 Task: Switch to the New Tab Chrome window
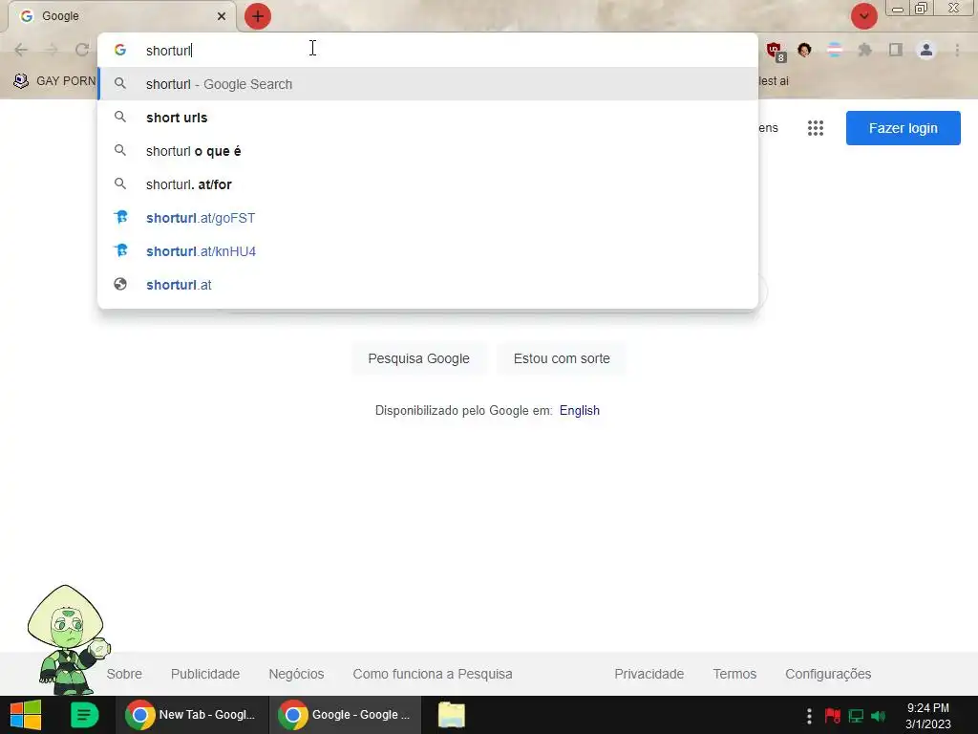[x=191, y=715]
